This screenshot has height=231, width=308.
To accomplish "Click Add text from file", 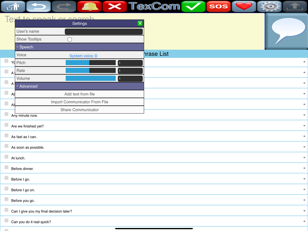I will tap(79, 94).
